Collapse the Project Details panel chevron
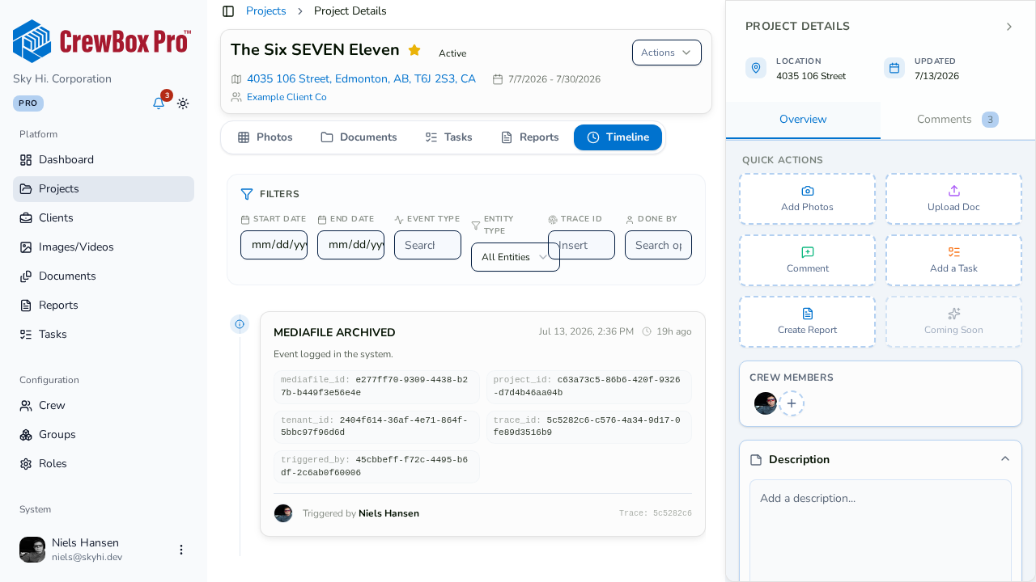 click(x=1009, y=27)
